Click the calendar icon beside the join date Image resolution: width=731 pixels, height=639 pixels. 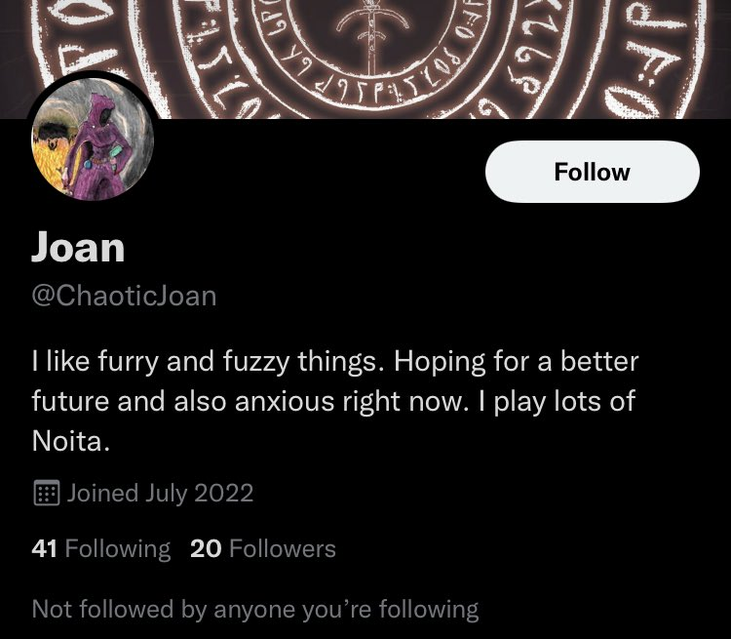click(46, 493)
